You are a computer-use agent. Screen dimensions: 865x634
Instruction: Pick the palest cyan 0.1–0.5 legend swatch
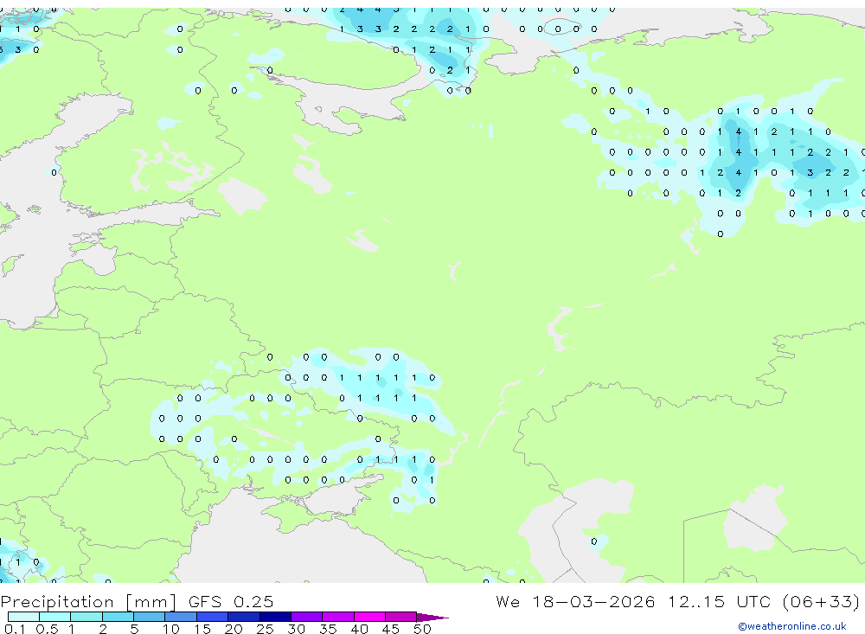tap(23, 617)
